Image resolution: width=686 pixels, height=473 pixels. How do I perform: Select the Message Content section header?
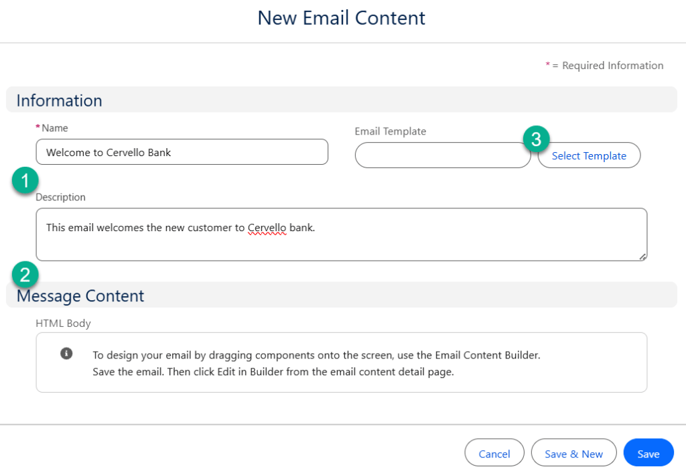point(80,295)
